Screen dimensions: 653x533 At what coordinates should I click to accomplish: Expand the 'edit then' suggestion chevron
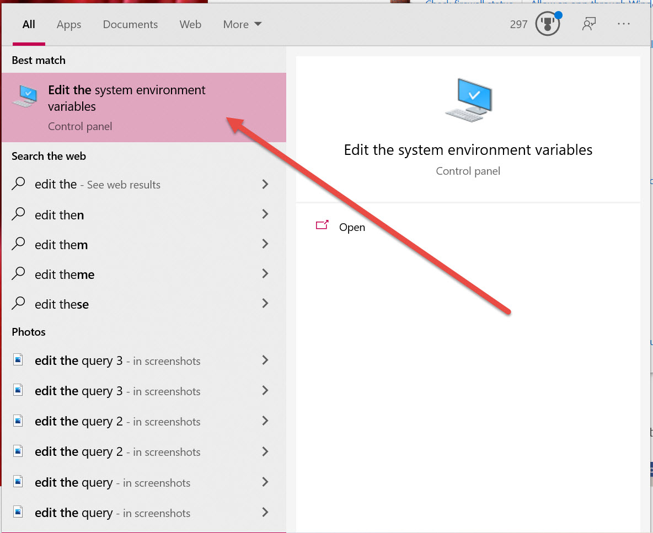click(265, 214)
